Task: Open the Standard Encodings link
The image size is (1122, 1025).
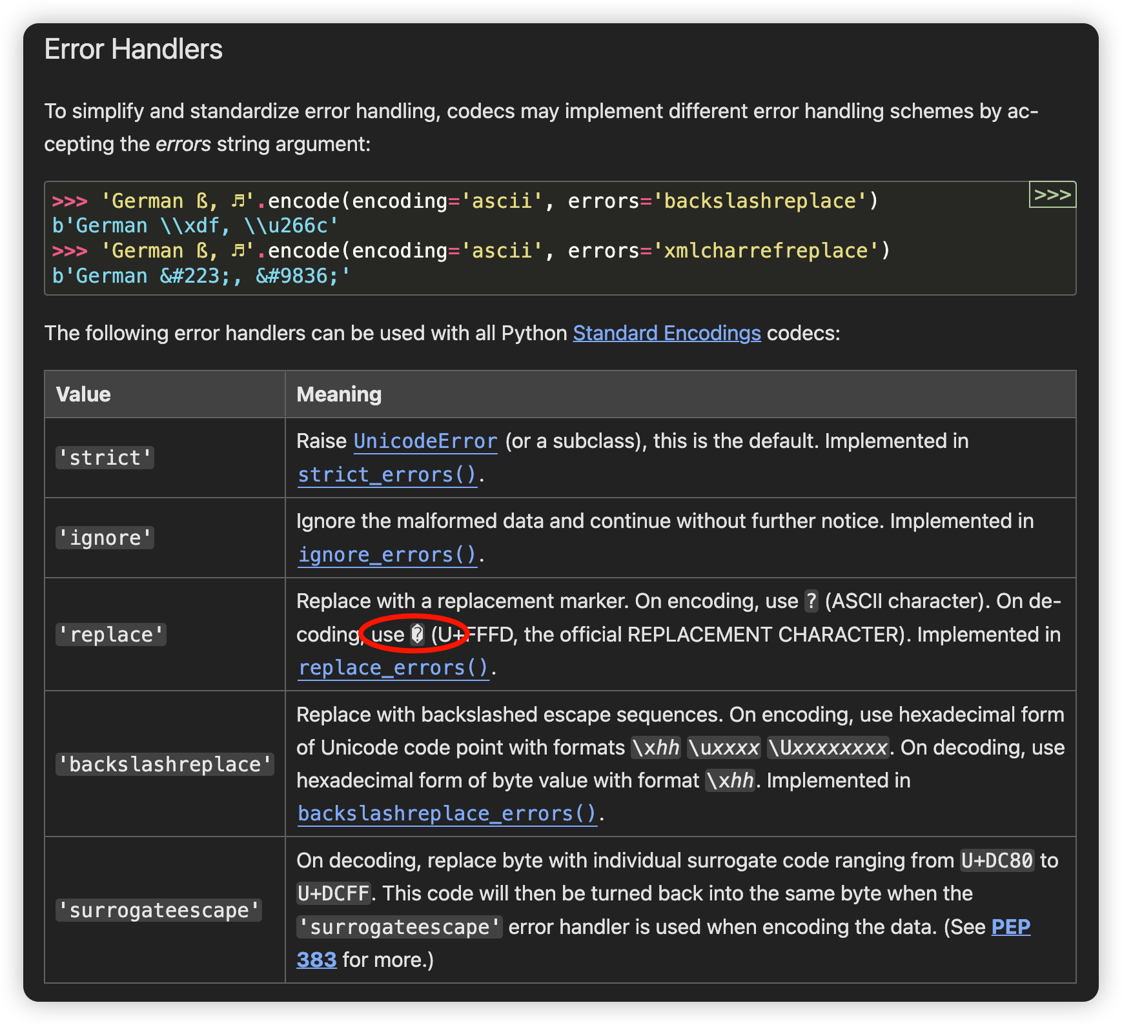Action: (x=667, y=333)
